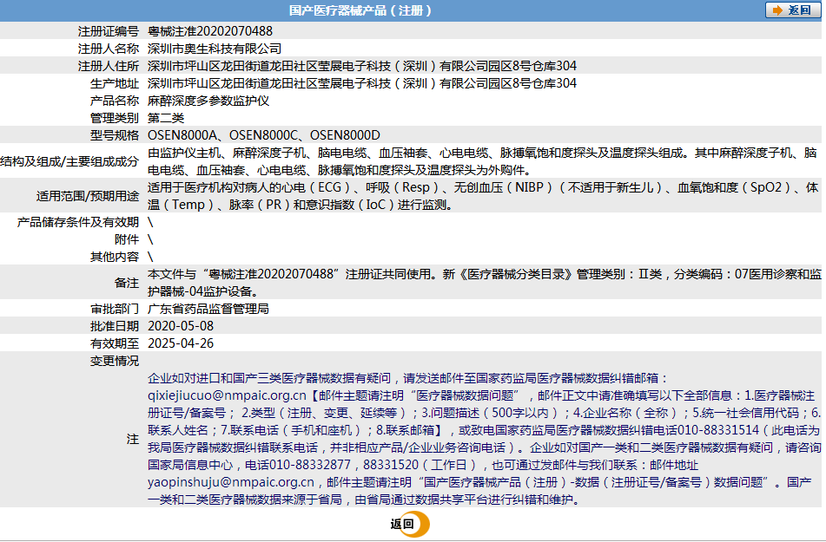Click the 管理类别 label
826x542 pixels.
(115, 118)
